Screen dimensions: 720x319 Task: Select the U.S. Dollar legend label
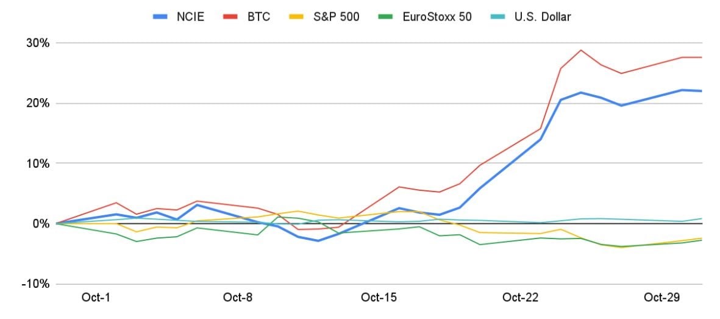(x=542, y=16)
